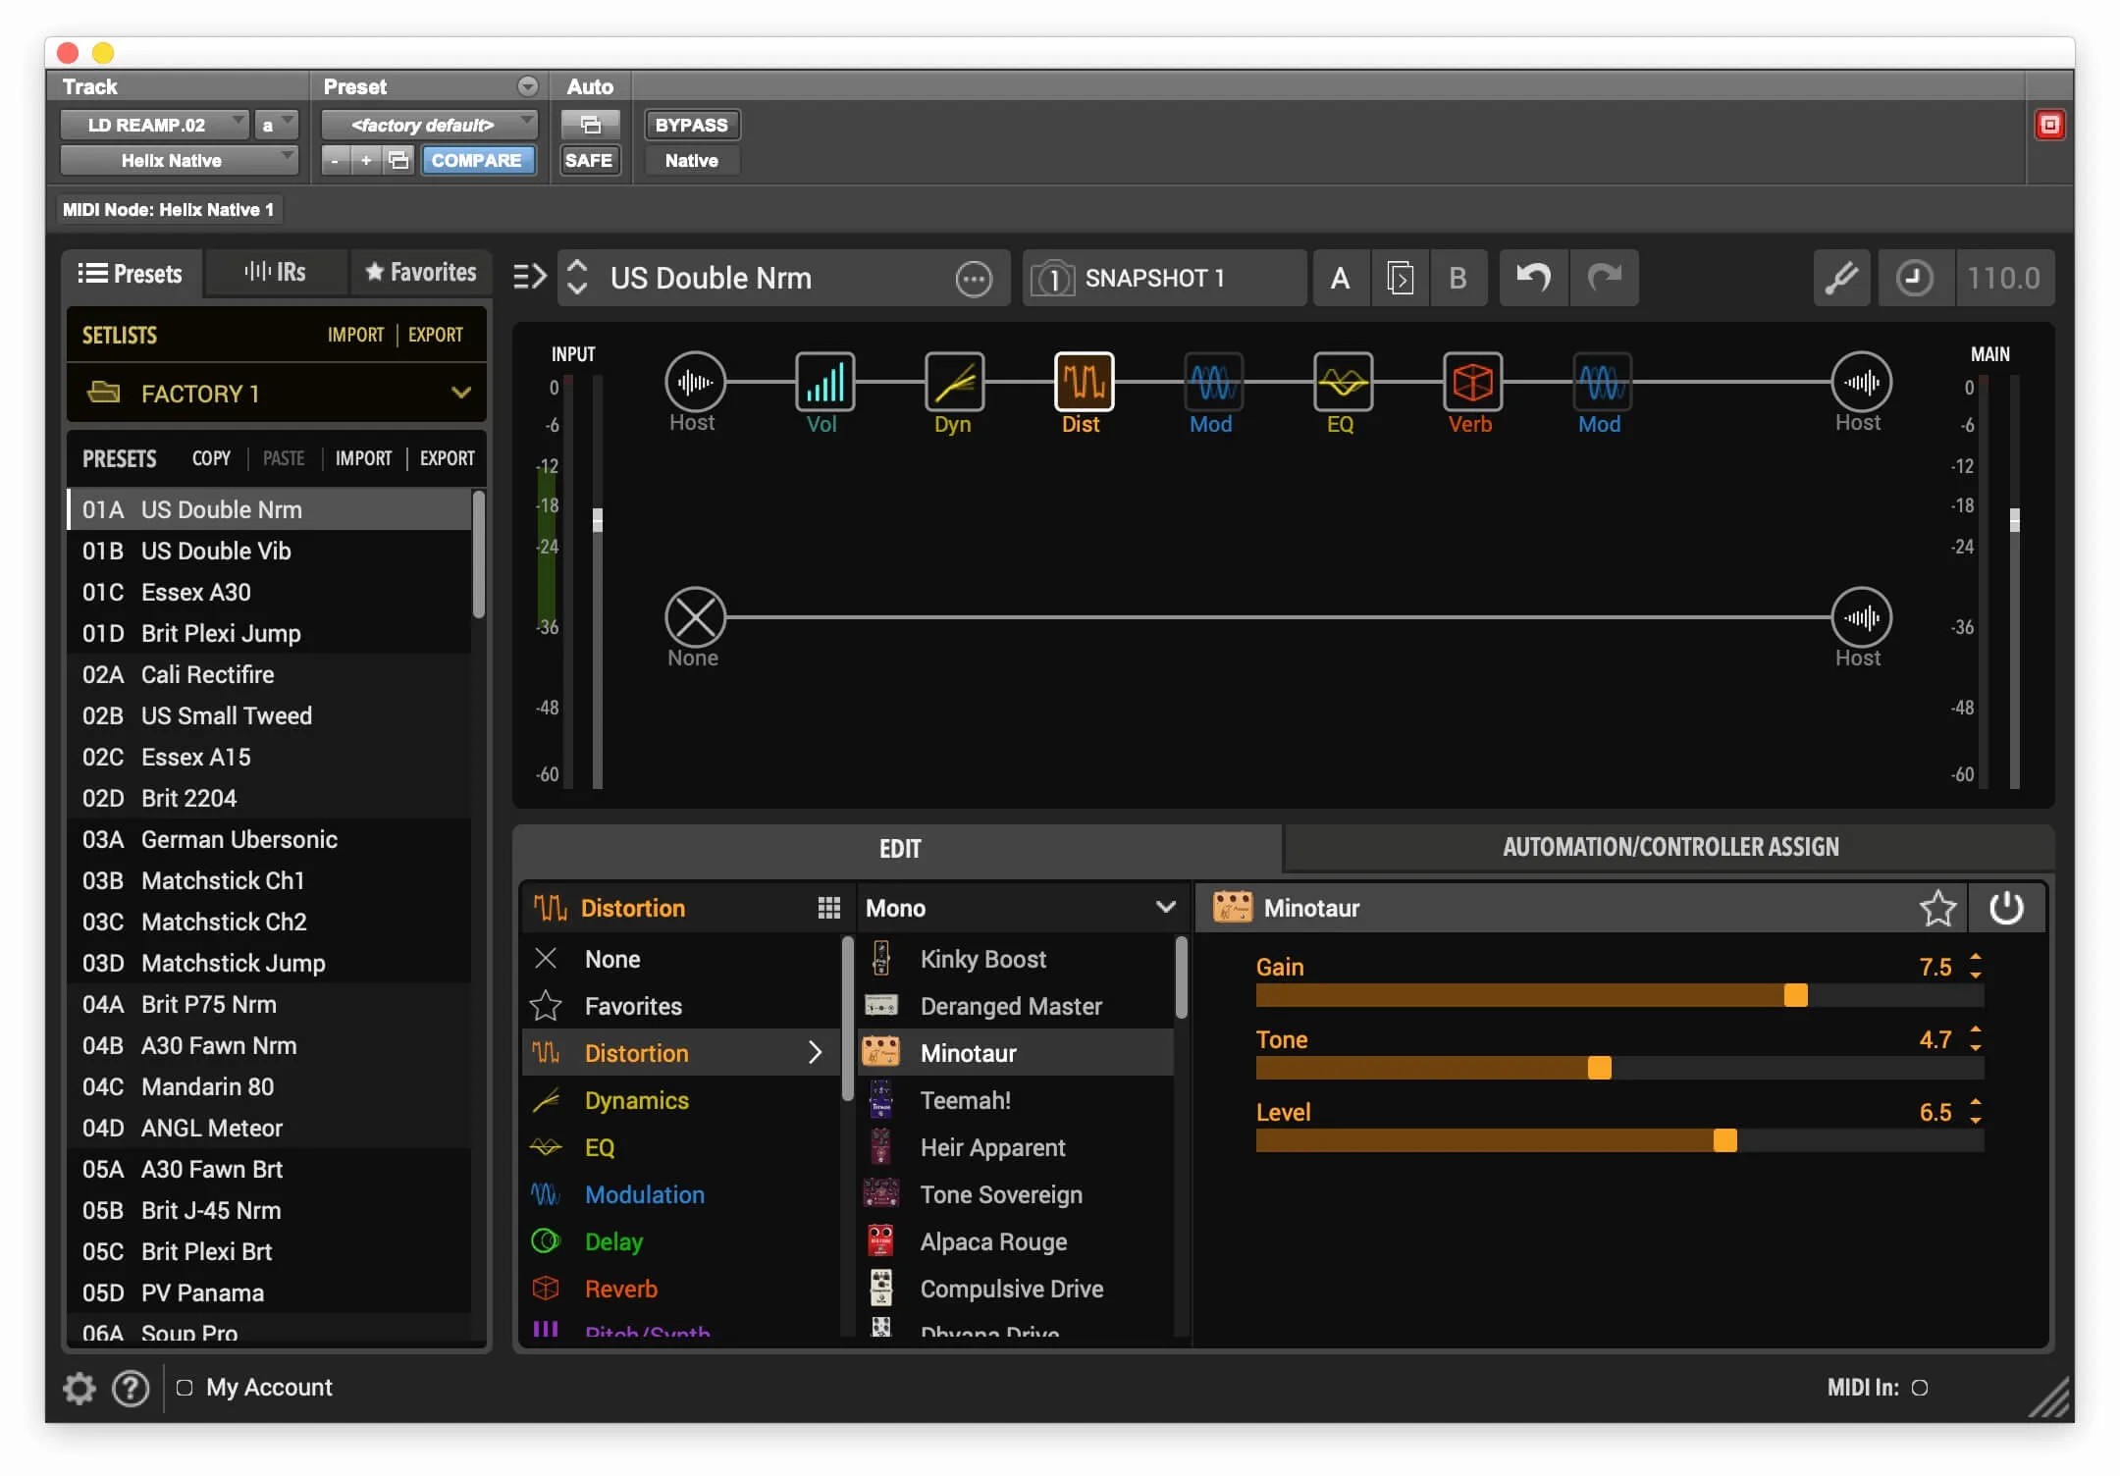Open the factory default preset dropdown

tap(430, 125)
